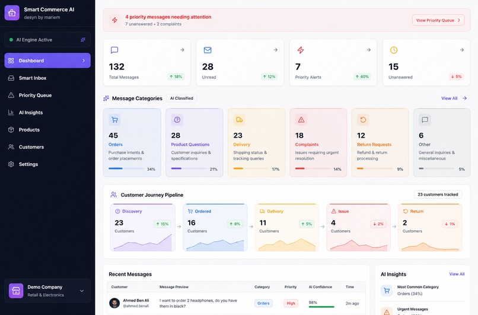Open the Ordered stage card
Image resolution: width=478 pixels, height=315 pixels.
click(215, 227)
